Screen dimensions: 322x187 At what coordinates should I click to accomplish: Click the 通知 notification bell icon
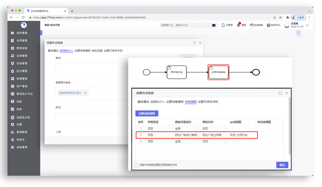point(238,25)
